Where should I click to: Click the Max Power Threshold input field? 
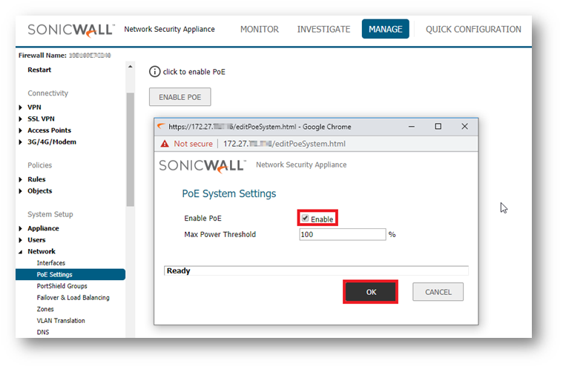pyautogui.click(x=342, y=235)
